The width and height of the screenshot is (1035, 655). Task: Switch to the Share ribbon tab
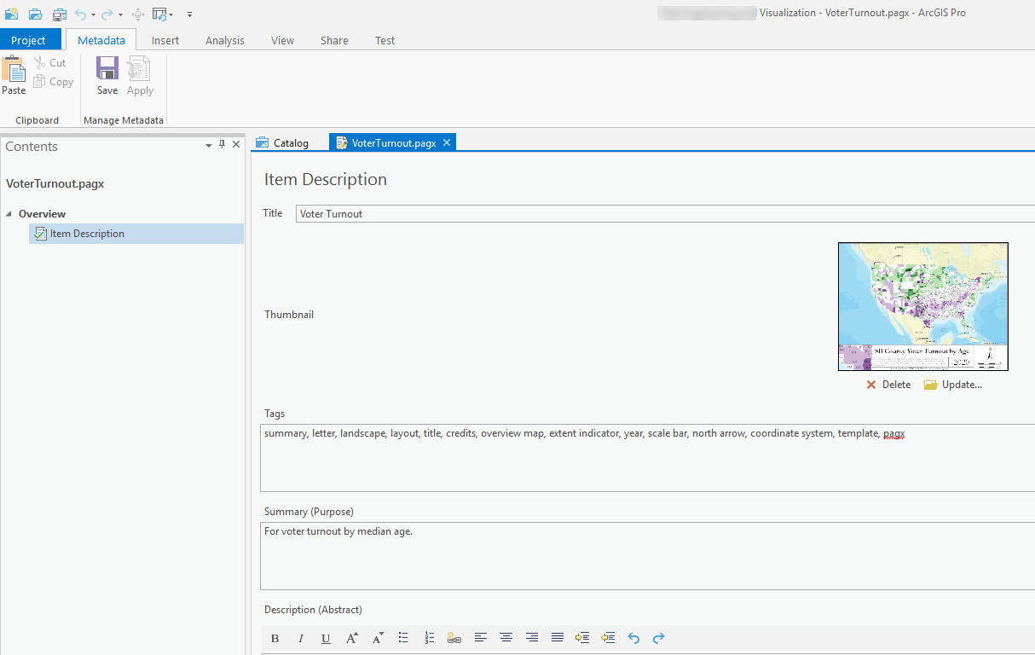pos(334,40)
